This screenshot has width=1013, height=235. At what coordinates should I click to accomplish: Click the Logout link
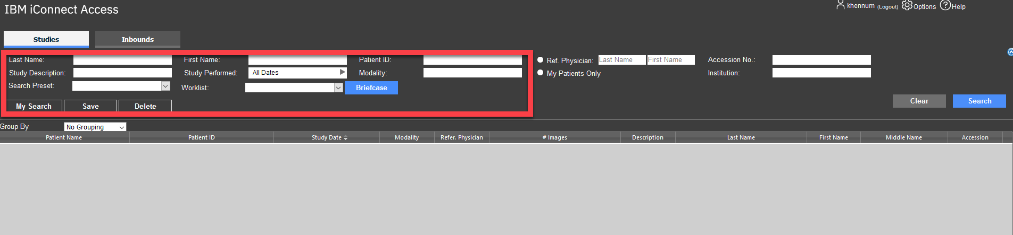[x=887, y=7]
